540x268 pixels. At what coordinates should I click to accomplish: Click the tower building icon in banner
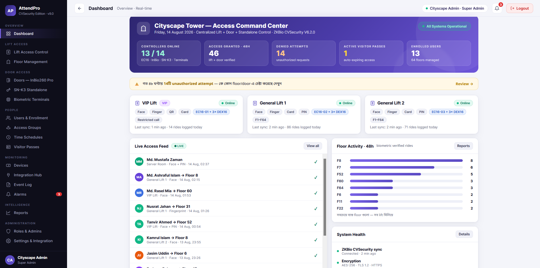(143, 28)
